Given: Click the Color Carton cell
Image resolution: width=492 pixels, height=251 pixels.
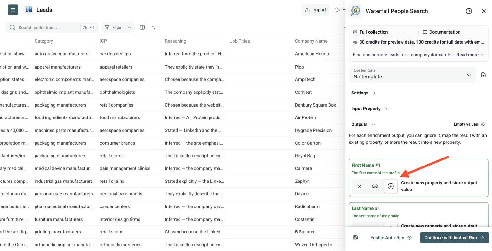Looking at the screenshot, I should 308,143.
